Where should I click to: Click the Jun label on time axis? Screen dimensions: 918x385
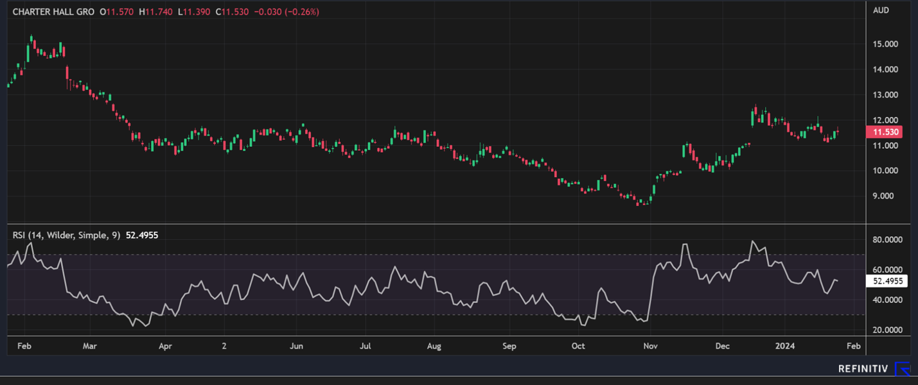tap(296, 346)
